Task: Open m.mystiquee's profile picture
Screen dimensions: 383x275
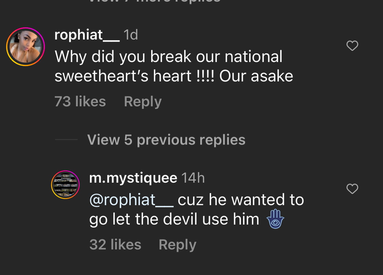Action: [65, 184]
